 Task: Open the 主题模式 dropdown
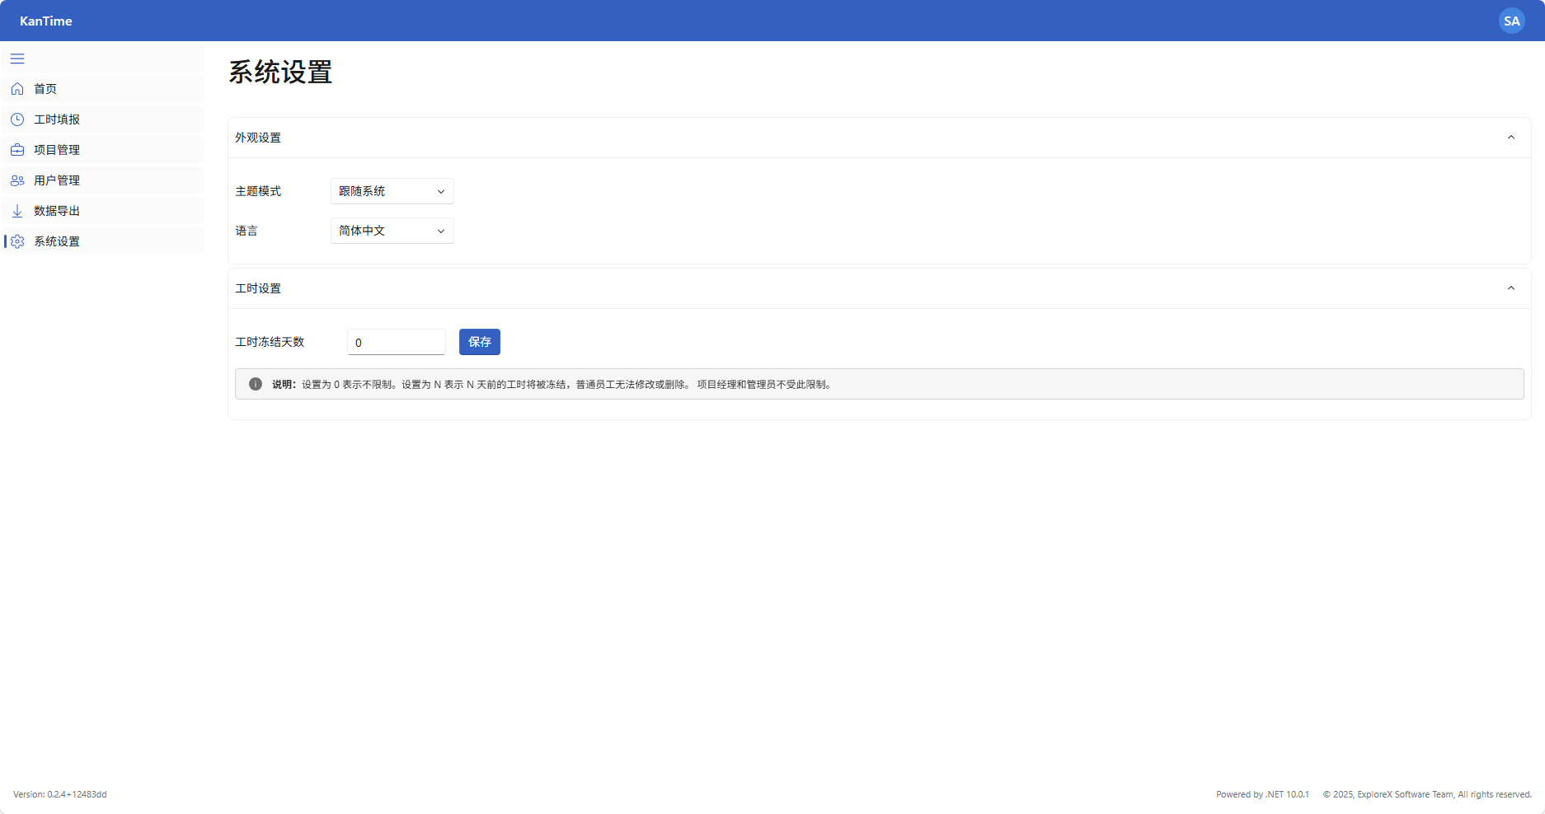pos(392,191)
